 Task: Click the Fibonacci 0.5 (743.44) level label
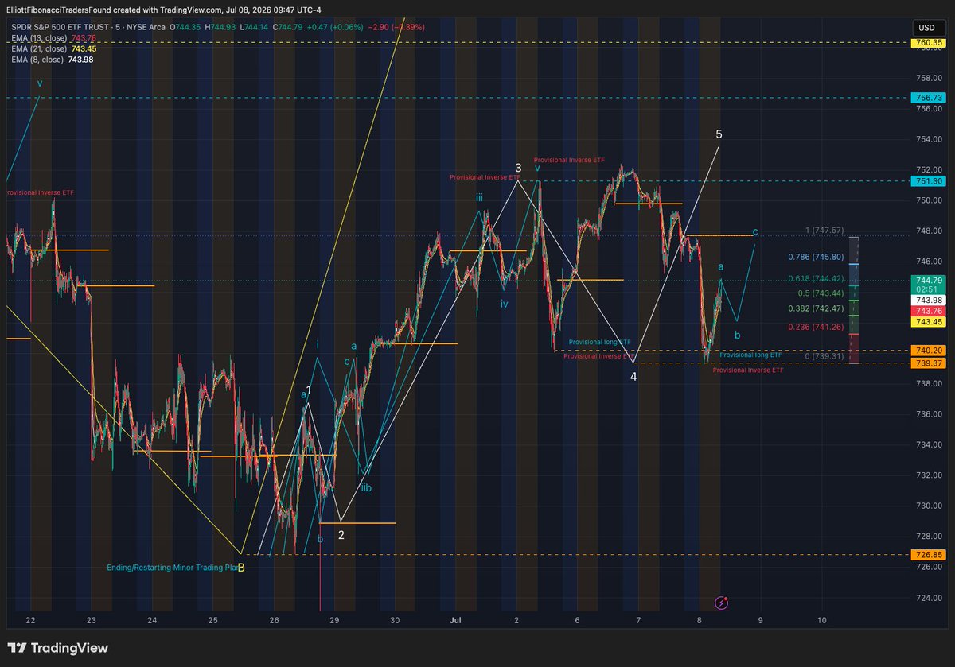click(x=821, y=293)
